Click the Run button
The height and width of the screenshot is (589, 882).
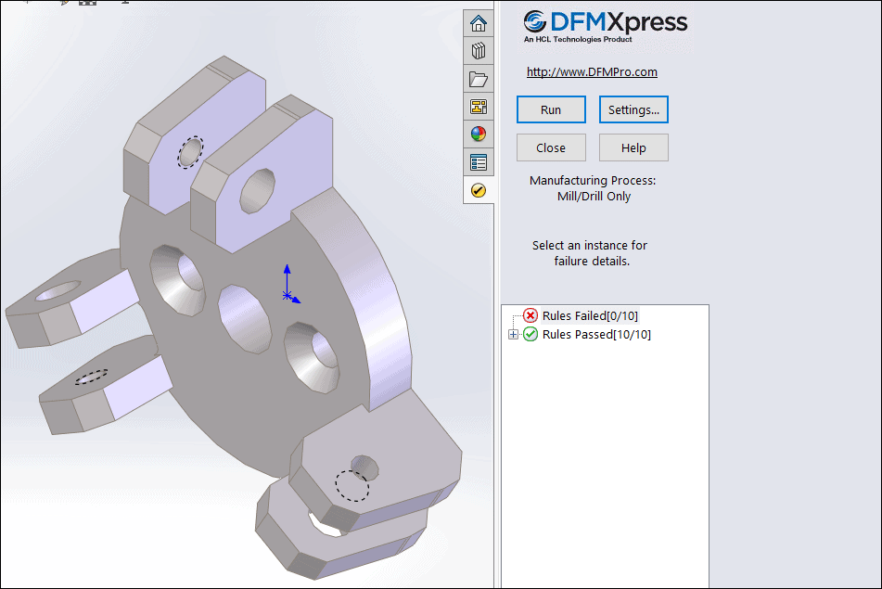click(x=551, y=109)
